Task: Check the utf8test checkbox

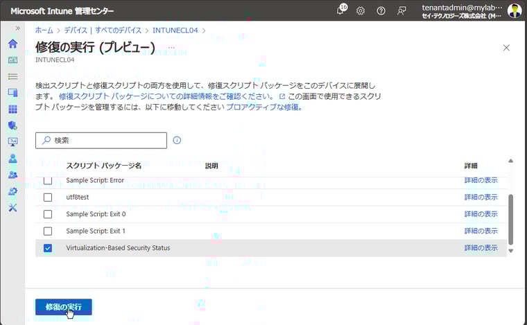Action: [48, 197]
